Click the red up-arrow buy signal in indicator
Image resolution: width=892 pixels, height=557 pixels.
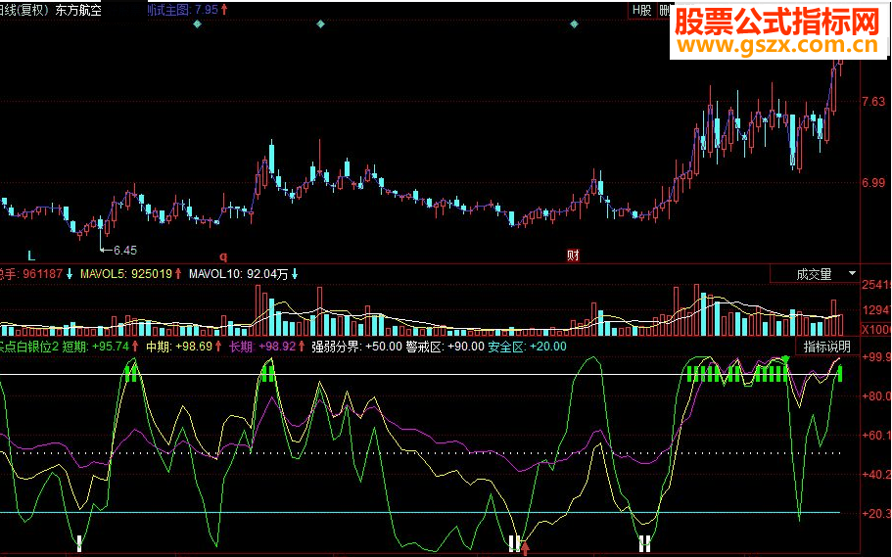point(525,548)
